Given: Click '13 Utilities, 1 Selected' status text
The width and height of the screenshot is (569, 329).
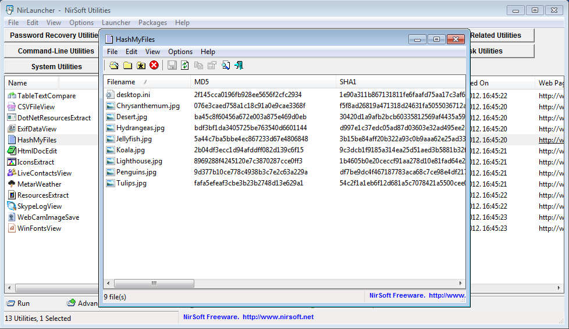Looking at the screenshot, I should (x=38, y=319).
